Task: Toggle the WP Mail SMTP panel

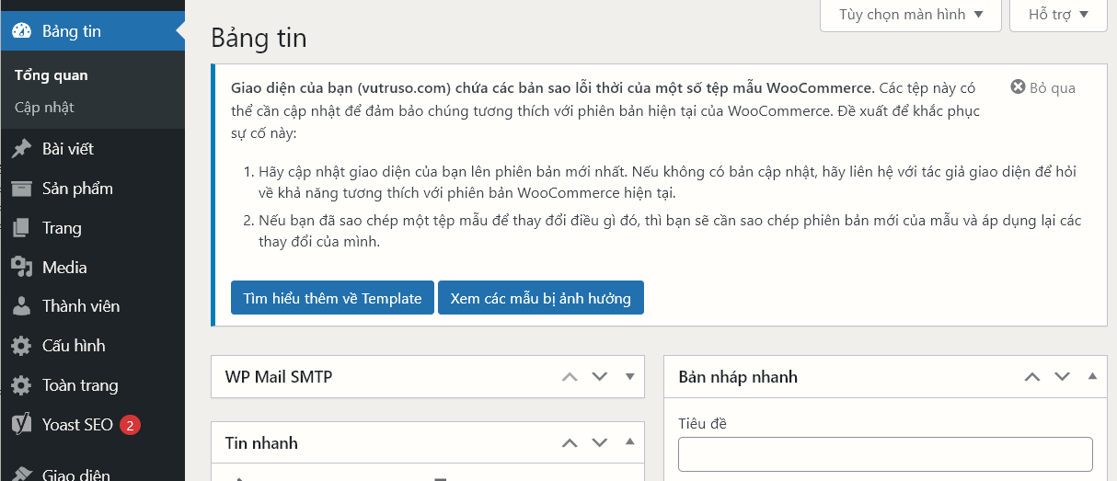Action: pos(630,376)
